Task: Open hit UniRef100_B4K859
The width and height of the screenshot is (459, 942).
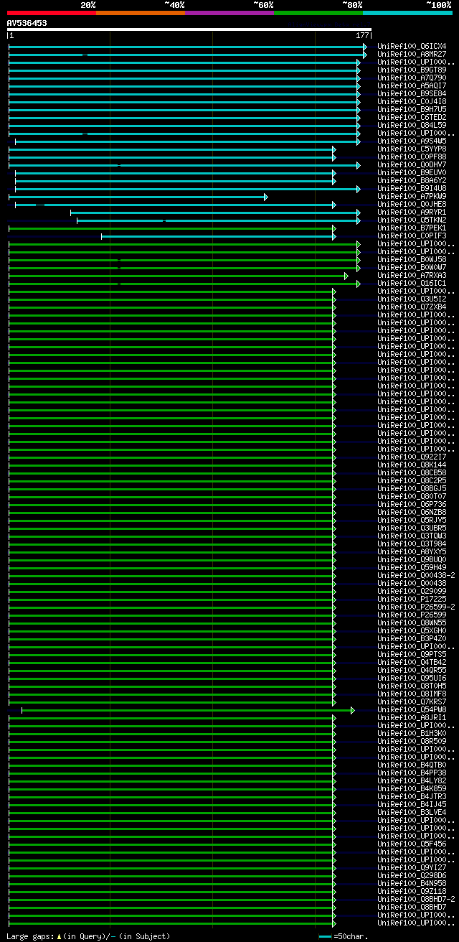Action: pos(412,788)
